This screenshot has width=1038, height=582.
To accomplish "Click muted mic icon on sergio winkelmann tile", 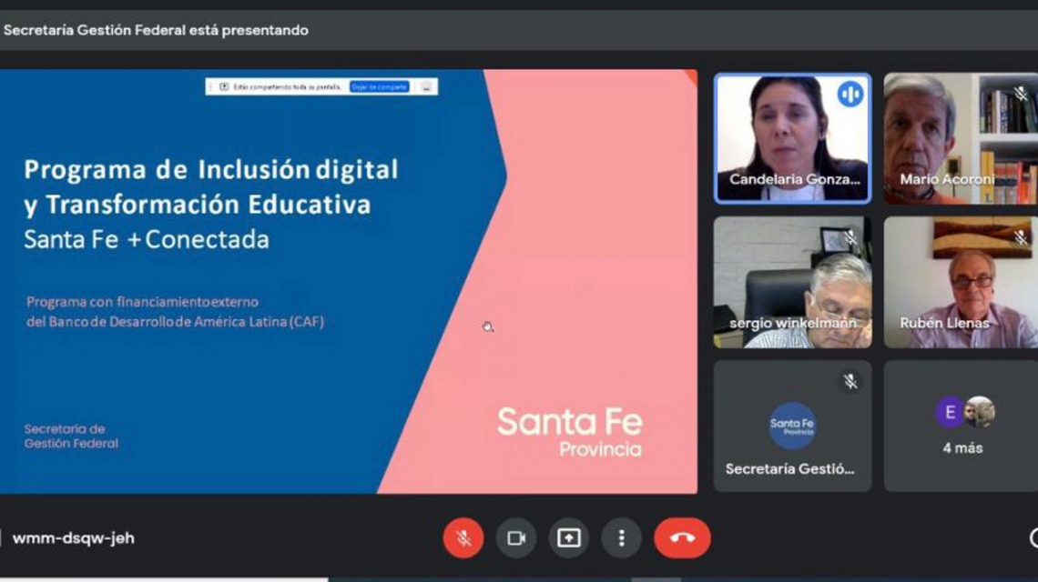I will (x=850, y=236).
